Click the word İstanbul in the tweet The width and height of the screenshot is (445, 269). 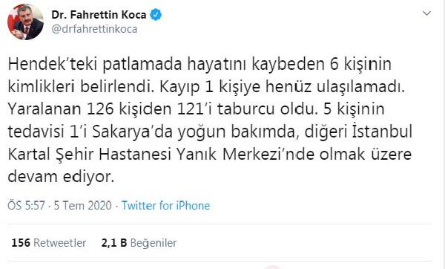click(x=382, y=132)
